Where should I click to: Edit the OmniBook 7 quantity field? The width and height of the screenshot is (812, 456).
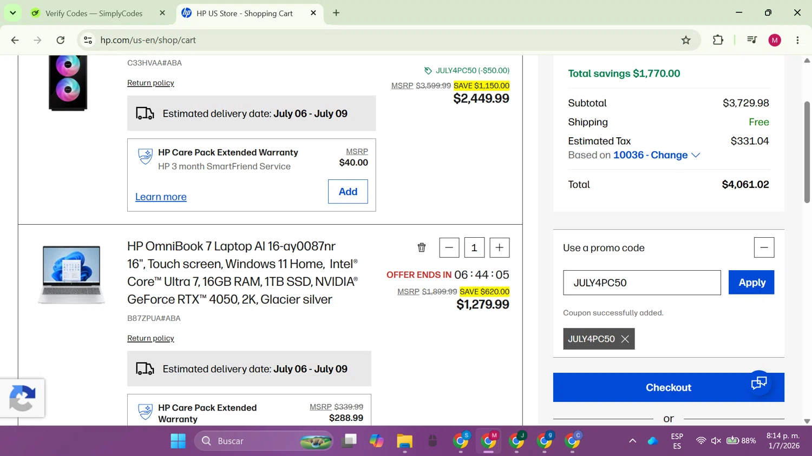point(474,248)
